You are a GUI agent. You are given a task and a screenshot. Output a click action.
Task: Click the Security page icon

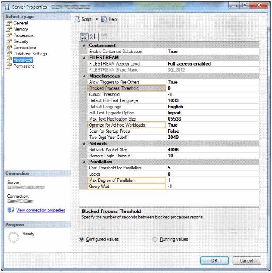[x=9, y=41]
